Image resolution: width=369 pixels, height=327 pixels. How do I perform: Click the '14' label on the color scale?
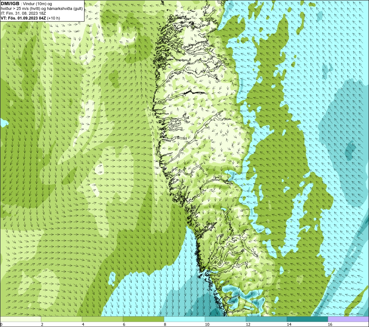coord(289,324)
